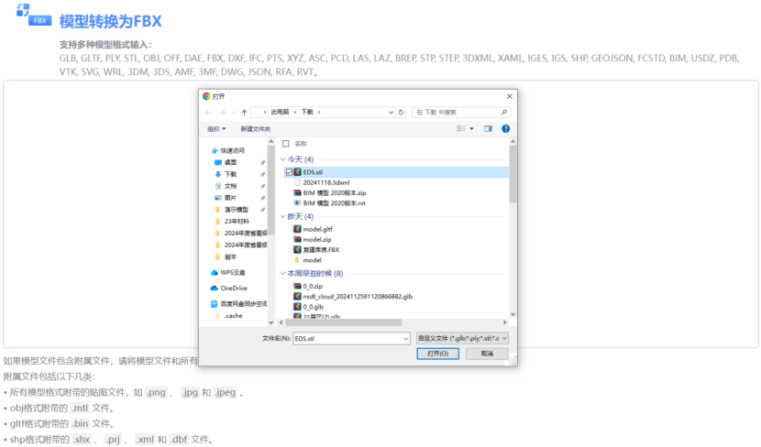The width and height of the screenshot is (761, 447).
Task: Select the model.gltf file icon
Action: [x=297, y=228]
